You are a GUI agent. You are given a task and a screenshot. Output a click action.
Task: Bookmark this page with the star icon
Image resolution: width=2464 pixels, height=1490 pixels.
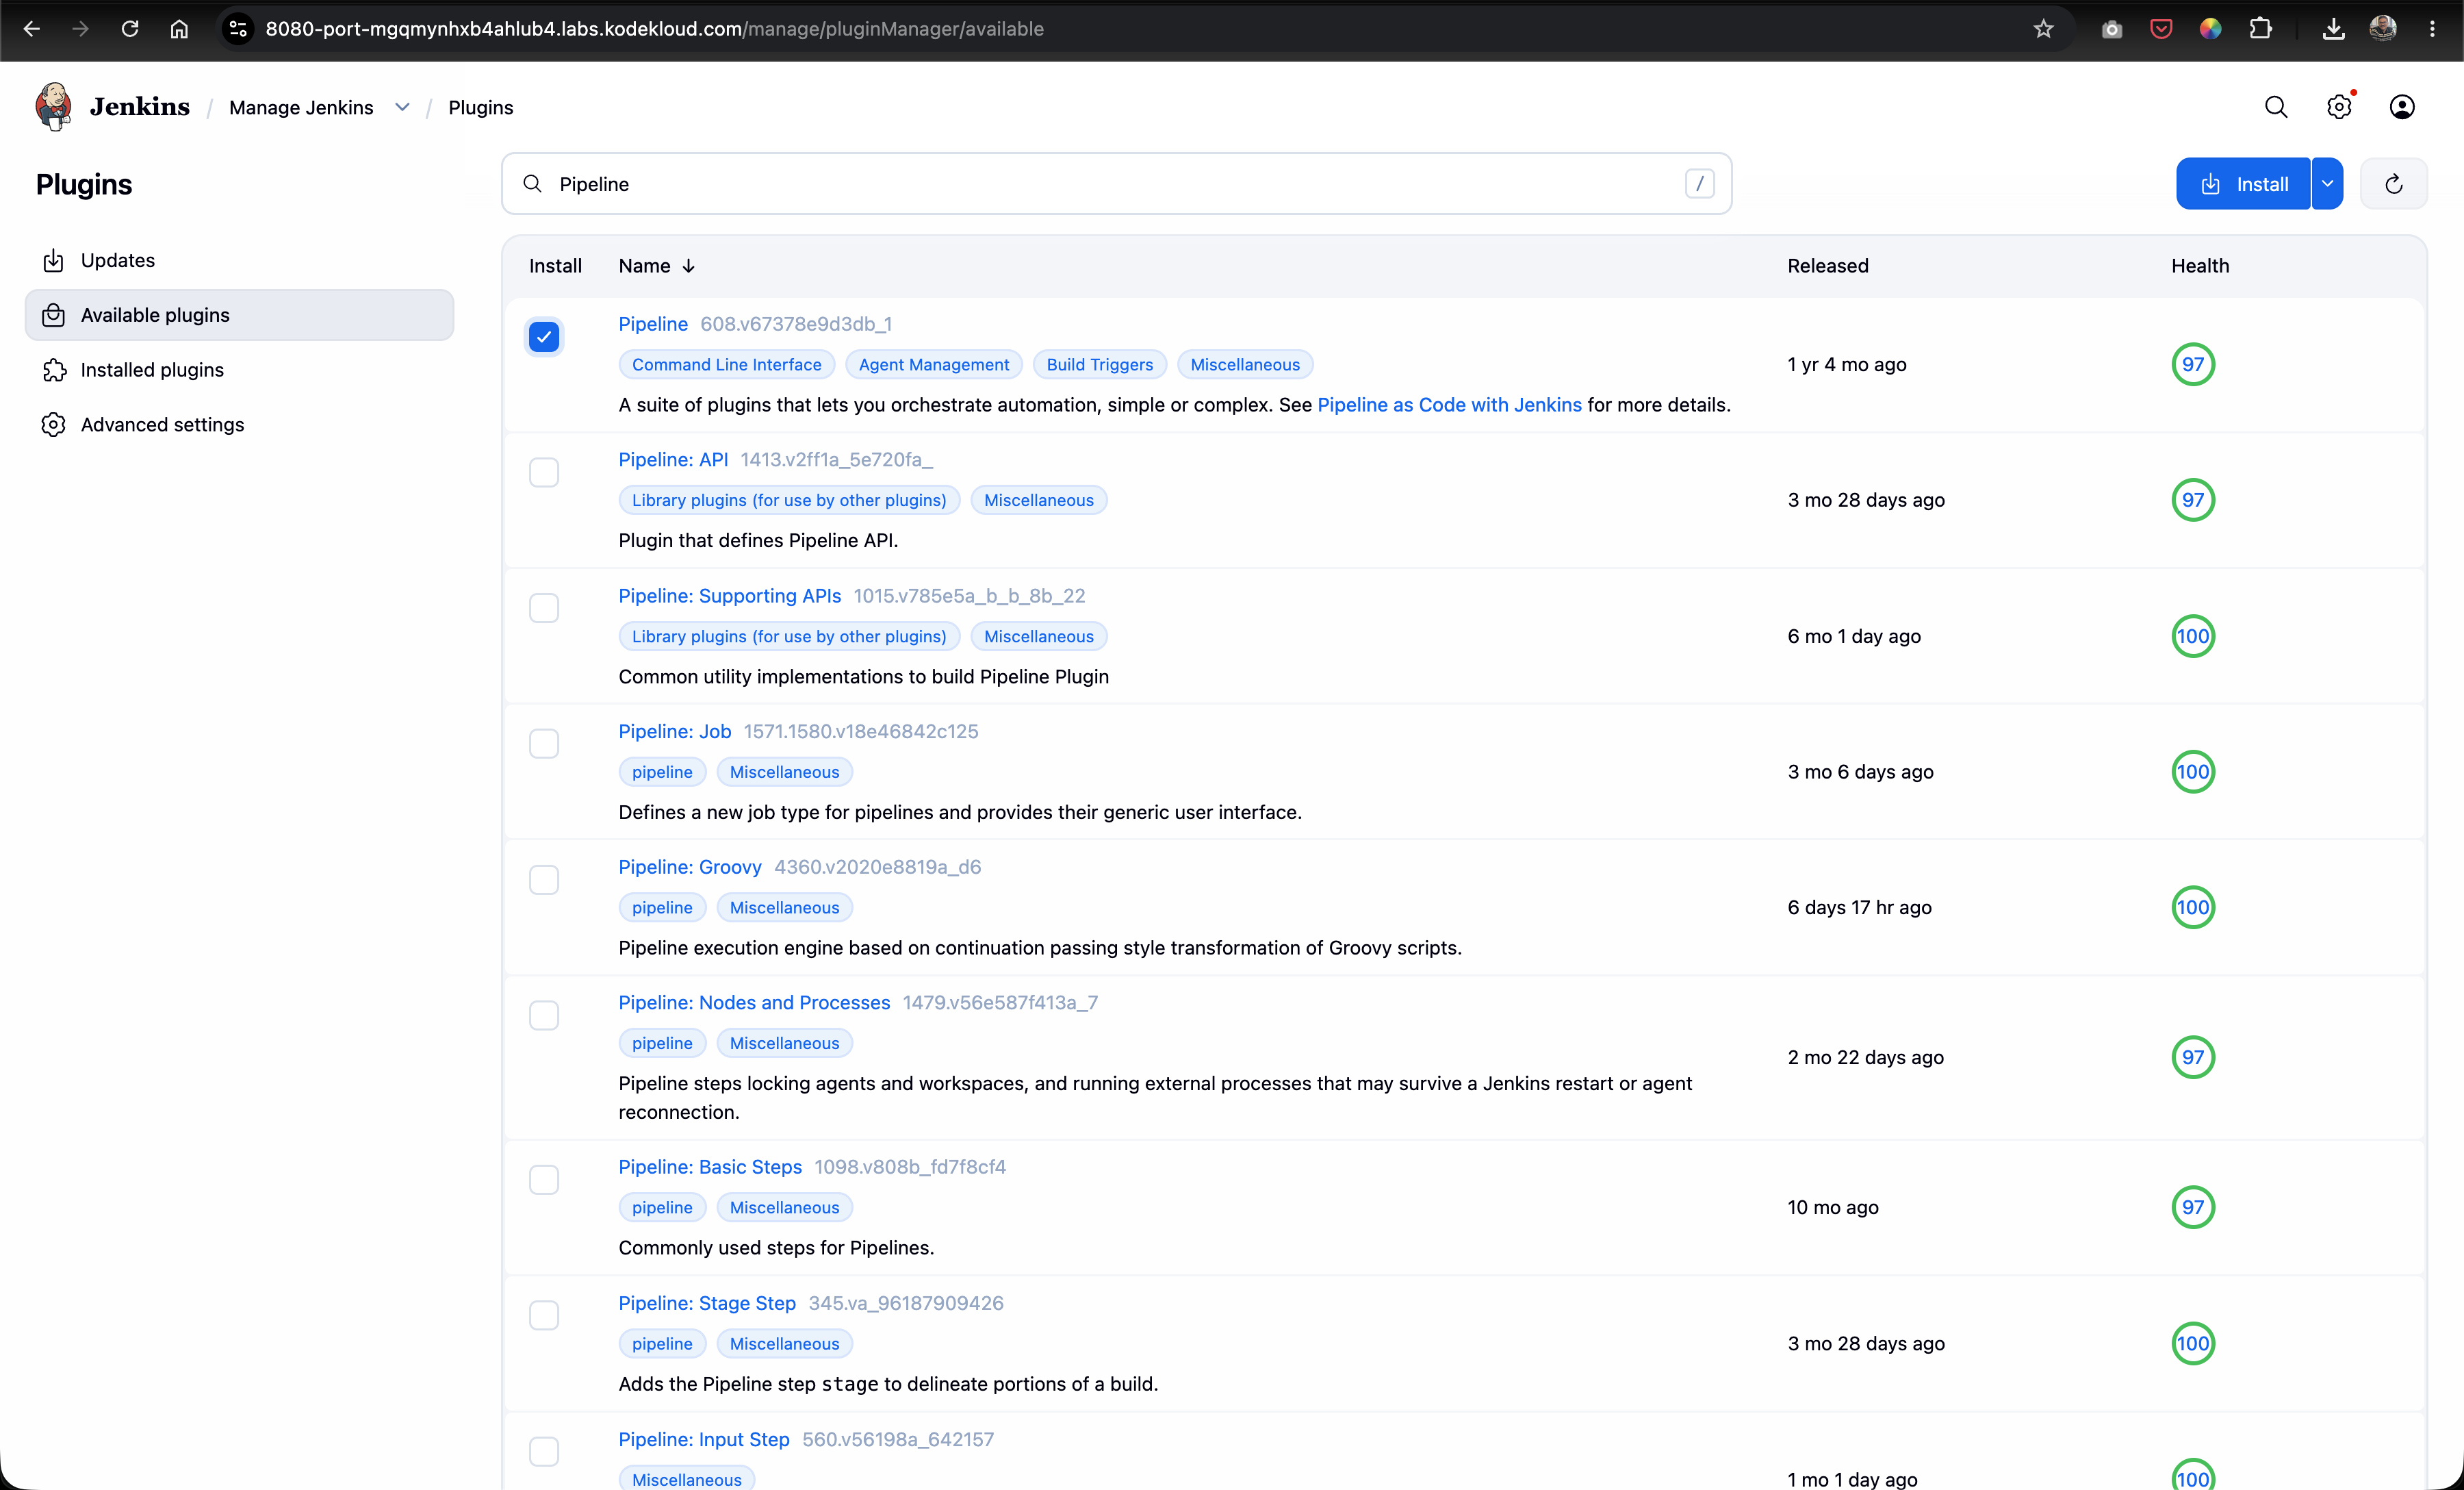coord(2043,29)
